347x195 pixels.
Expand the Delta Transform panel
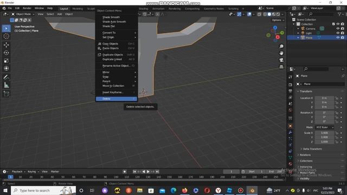click(312, 149)
